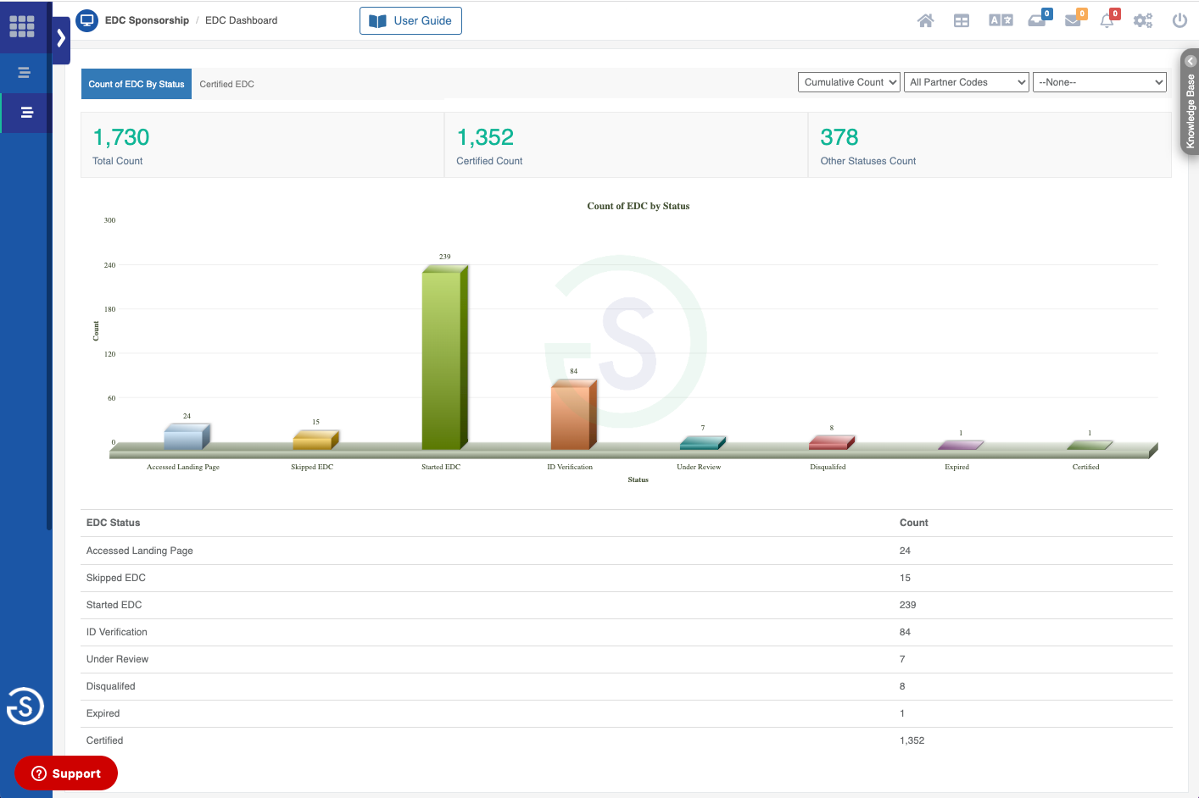Click the EDC Status column header
Image resolution: width=1199 pixels, height=798 pixels.
113,523
